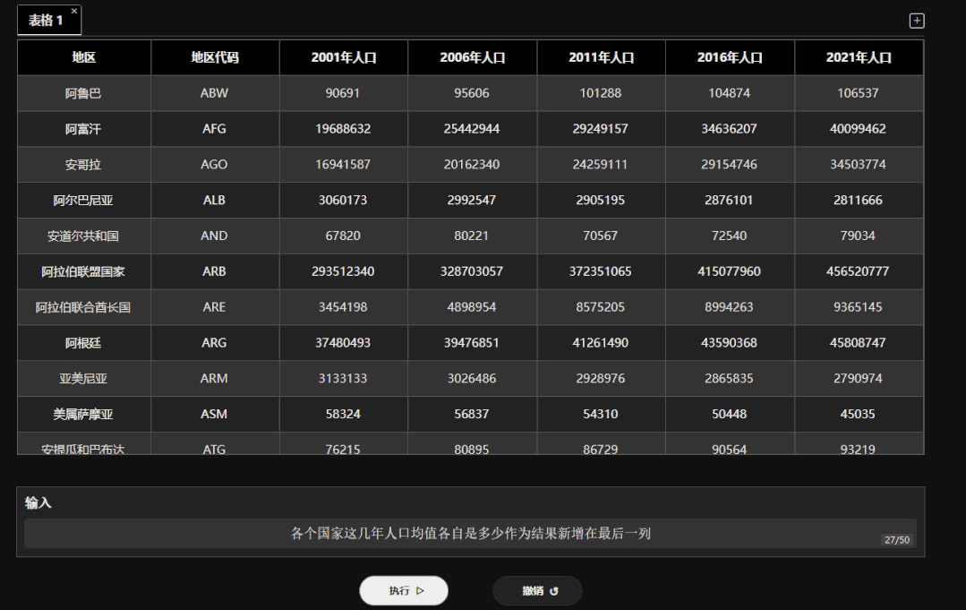The image size is (966, 610).
Task: Click the cell with value 39476851
Action: [473, 344]
